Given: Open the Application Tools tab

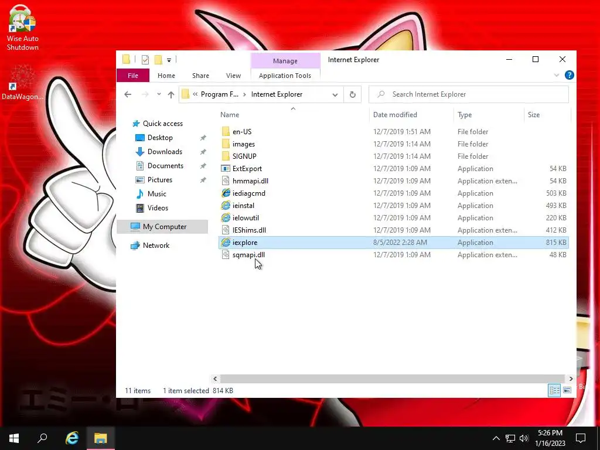Looking at the screenshot, I should (285, 76).
